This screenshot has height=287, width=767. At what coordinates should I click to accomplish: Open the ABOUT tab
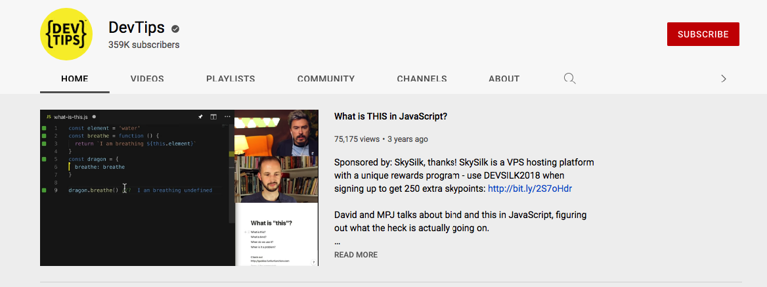click(504, 79)
